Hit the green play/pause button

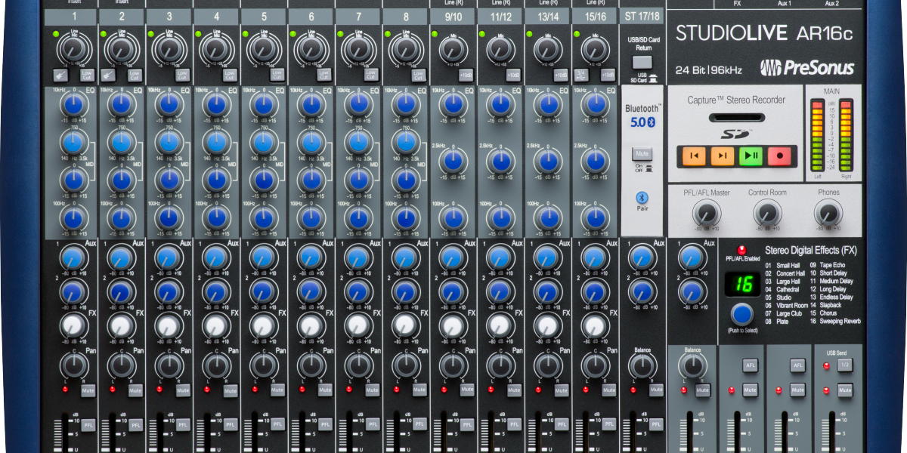pos(751,156)
